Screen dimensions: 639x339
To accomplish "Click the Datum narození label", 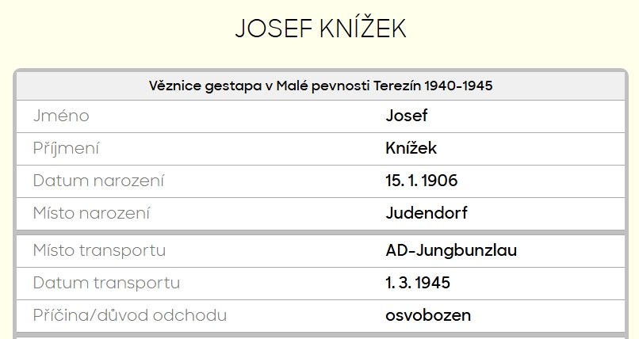I will (98, 181).
